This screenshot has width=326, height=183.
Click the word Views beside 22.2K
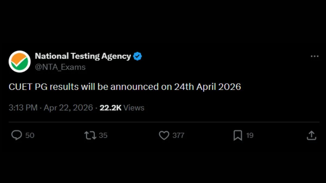point(134,108)
